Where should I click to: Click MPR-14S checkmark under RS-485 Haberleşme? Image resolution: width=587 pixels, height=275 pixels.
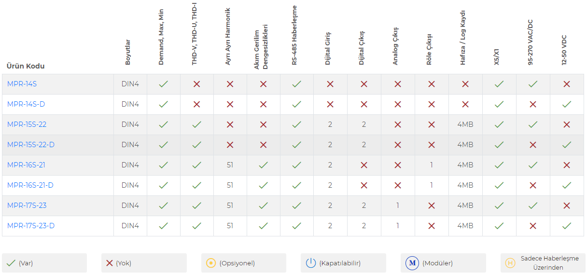coord(297,84)
